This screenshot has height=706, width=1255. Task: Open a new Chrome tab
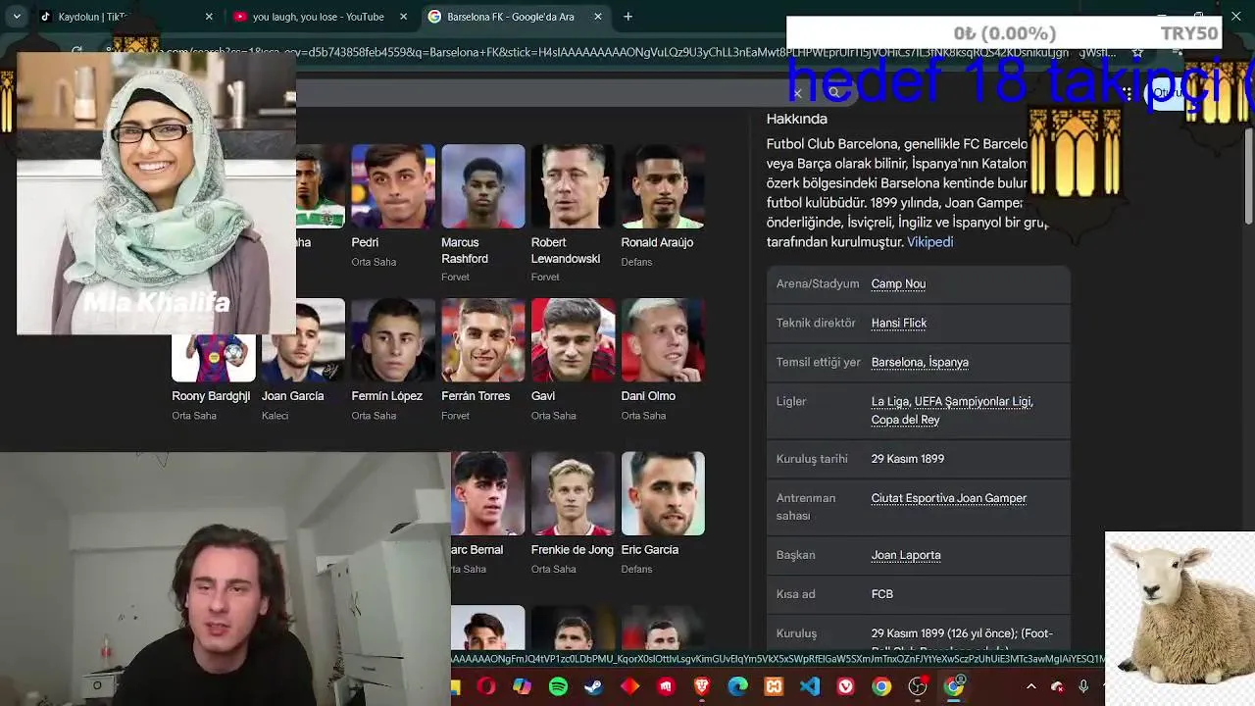(628, 17)
